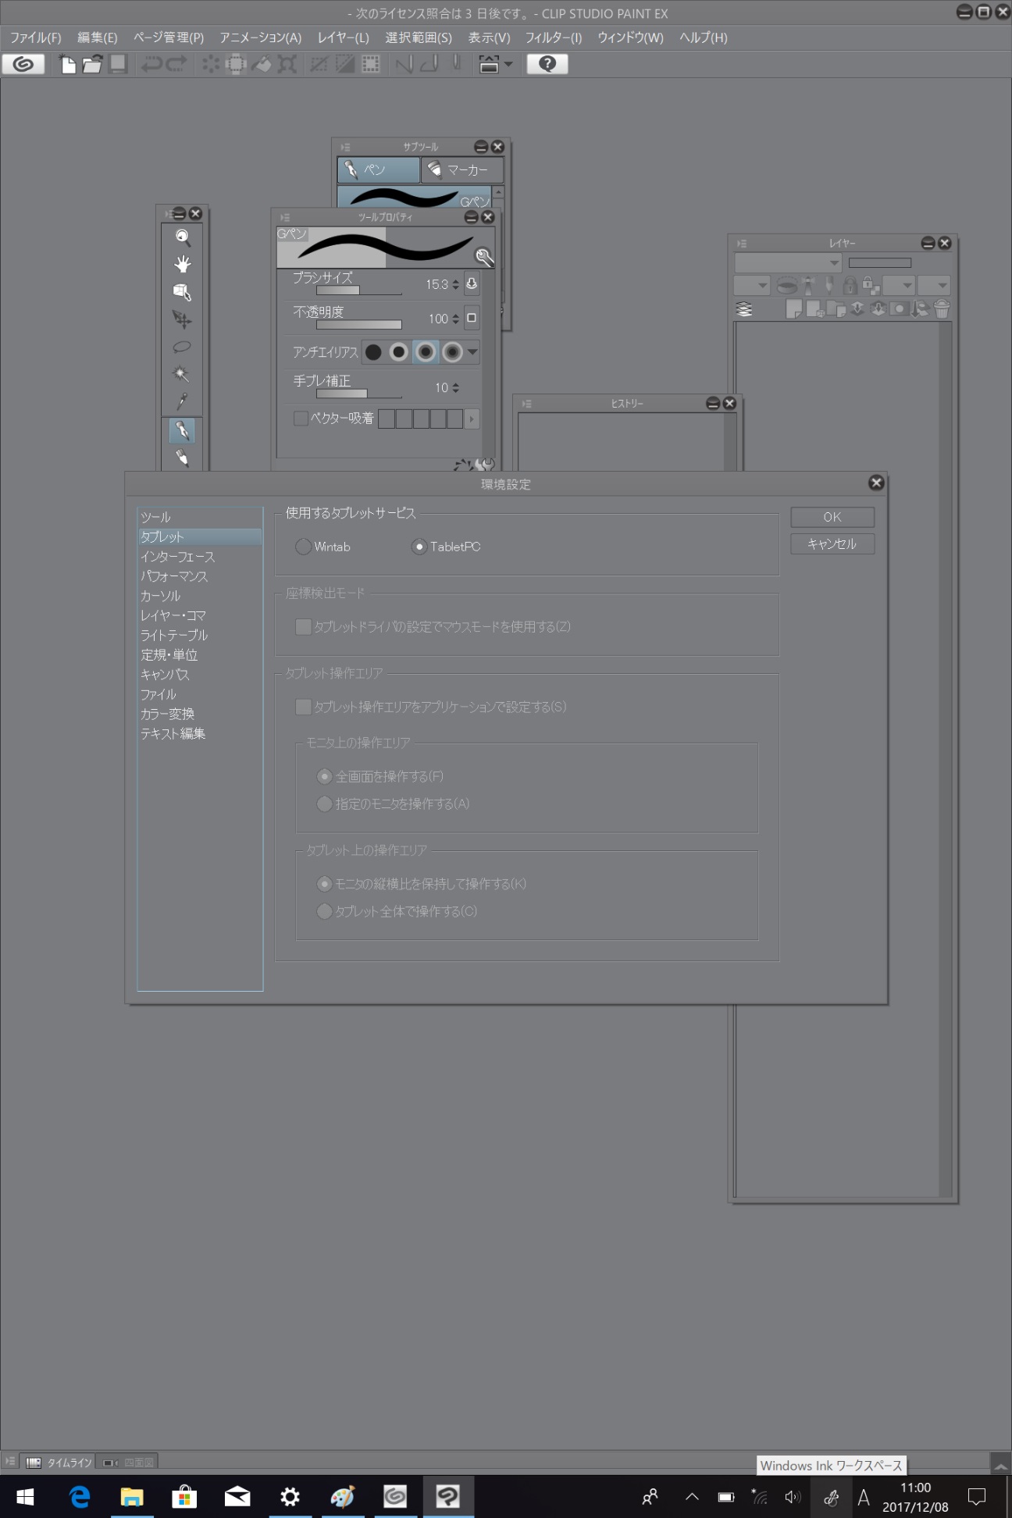Select the Wintab tablet service radio button
1012x1518 pixels.
click(x=303, y=547)
